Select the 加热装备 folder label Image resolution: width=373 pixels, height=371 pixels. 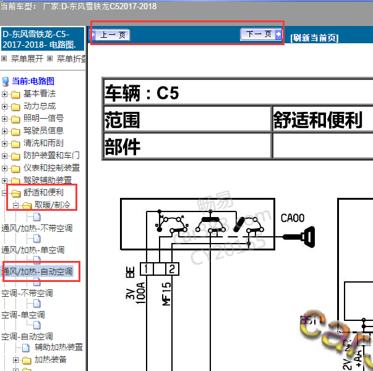(51, 360)
